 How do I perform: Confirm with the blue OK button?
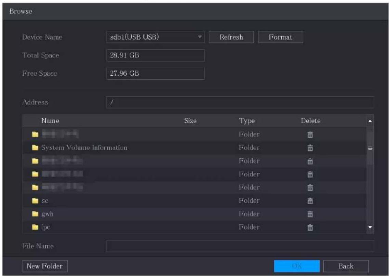(297, 266)
